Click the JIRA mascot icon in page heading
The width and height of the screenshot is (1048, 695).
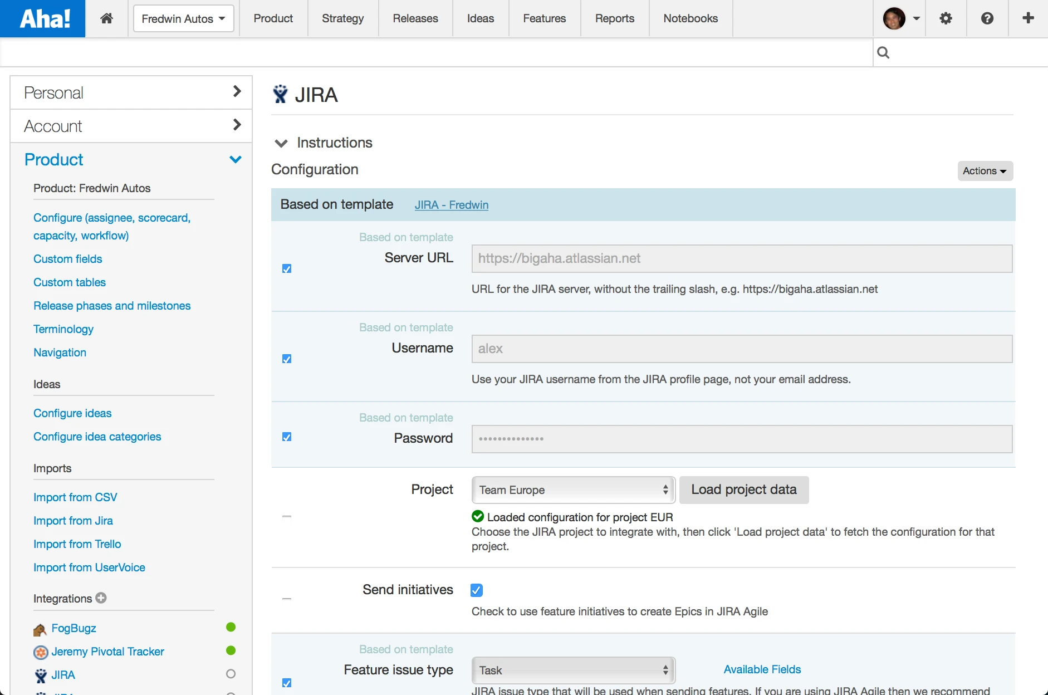point(280,94)
